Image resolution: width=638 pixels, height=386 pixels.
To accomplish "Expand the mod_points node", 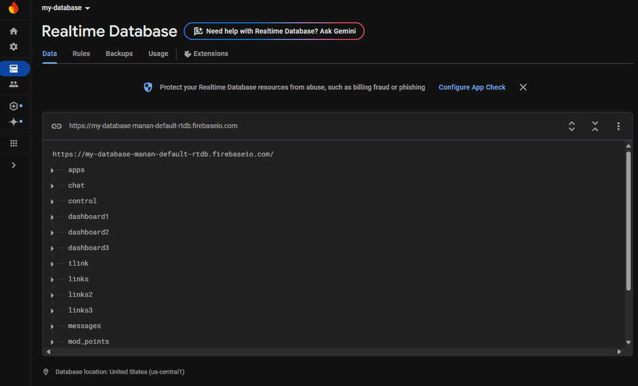I will [53, 342].
